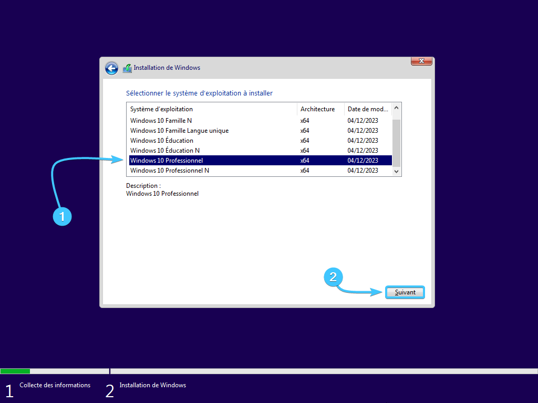Click the list scrollbar up arrow
This screenshot has width=538, height=403.
[396, 108]
